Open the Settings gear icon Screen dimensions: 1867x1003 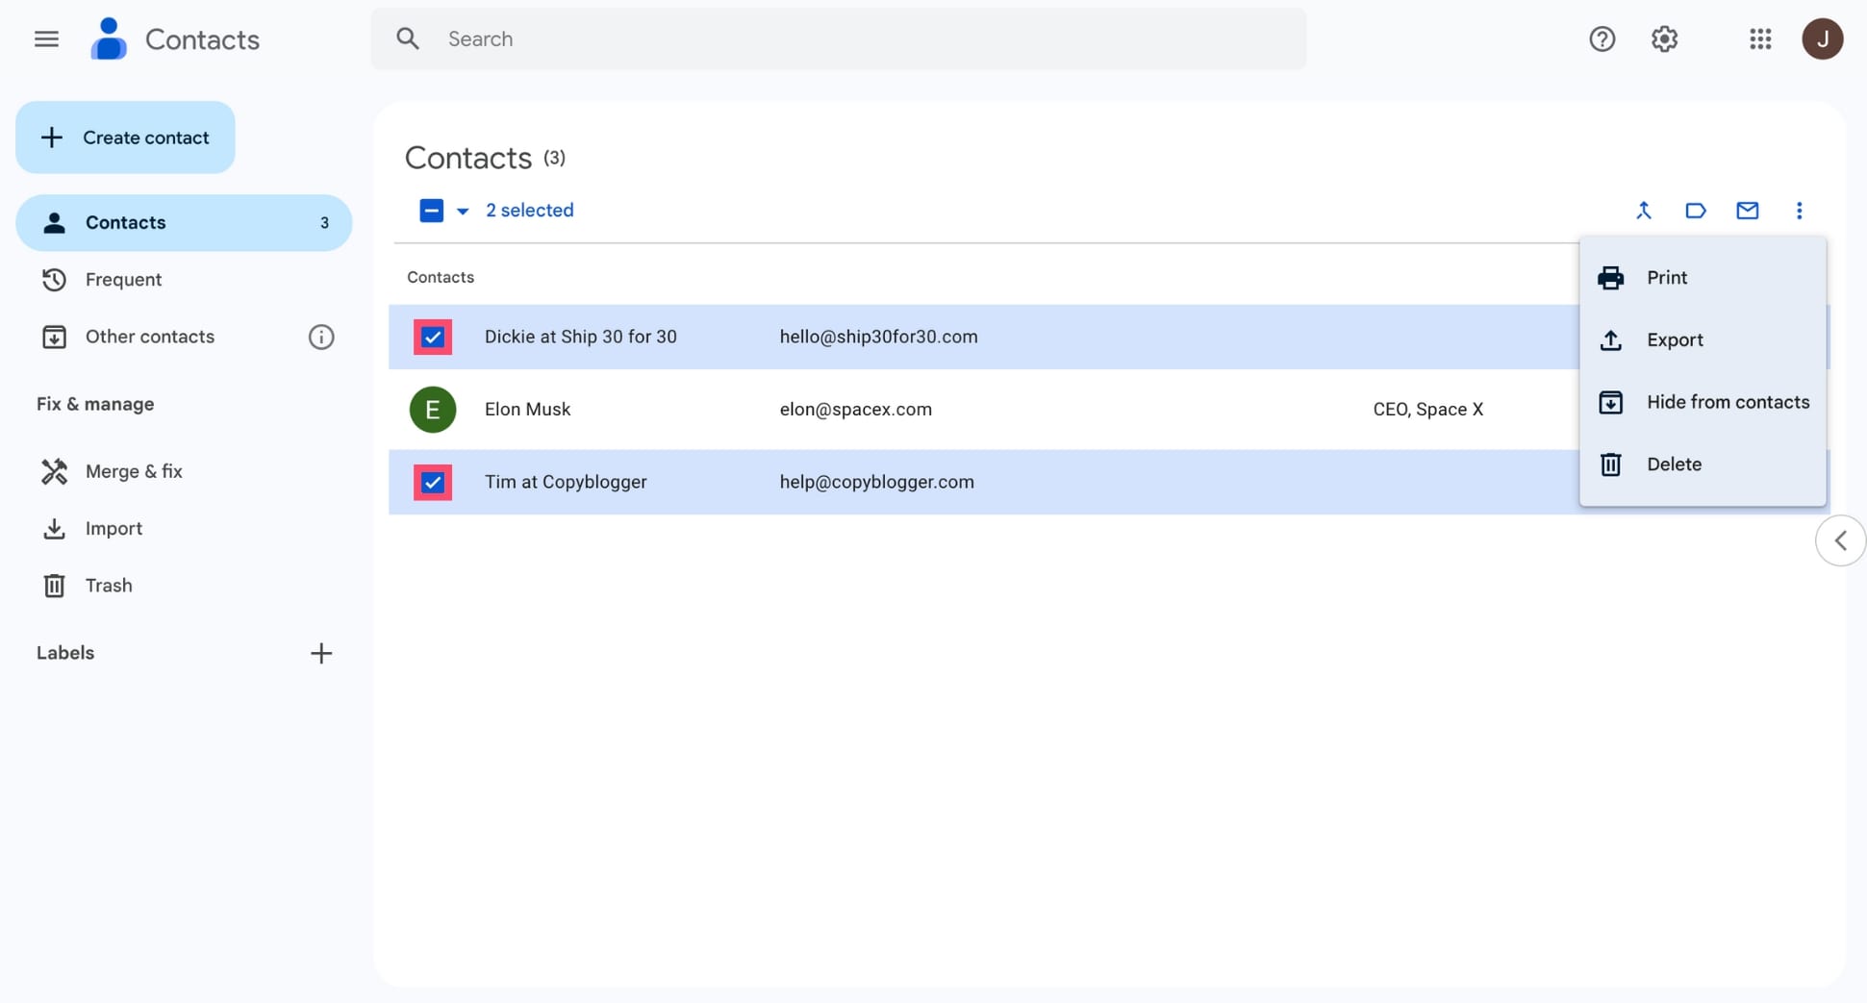coord(1664,38)
